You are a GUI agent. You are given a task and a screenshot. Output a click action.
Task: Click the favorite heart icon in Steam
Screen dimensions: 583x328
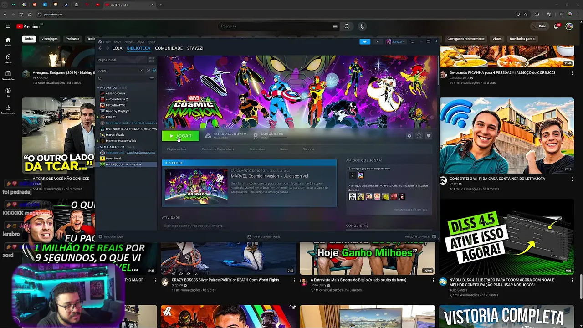pyautogui.click(x=428, y=136)
